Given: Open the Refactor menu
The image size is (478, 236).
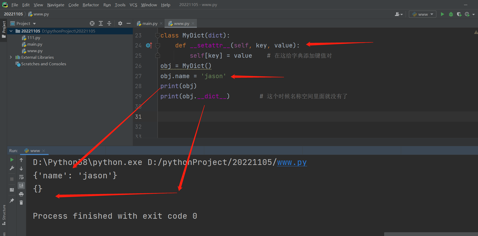Looking at the screenshot, I should click(x=91, y=5).
